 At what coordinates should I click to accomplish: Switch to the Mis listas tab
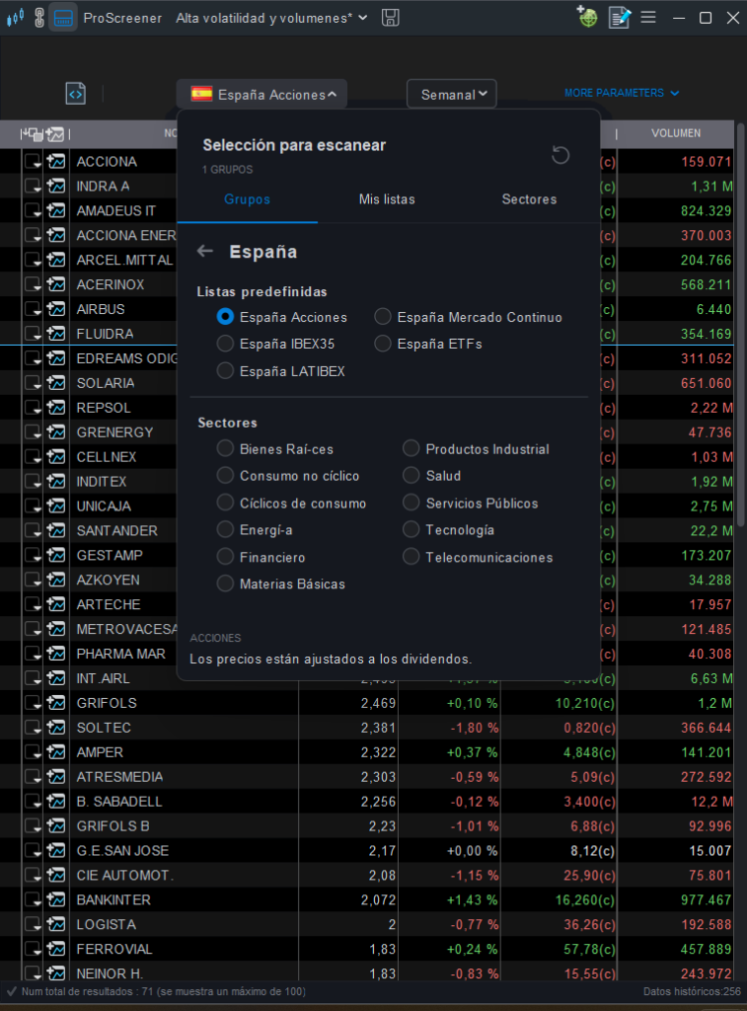pyautogui.click(x=387, y=199)
